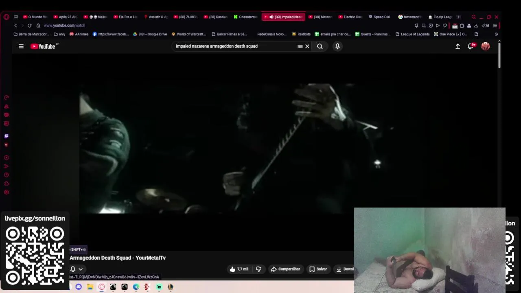This screenshot has height=293, width=521.
Task: Expand channel notification bell dropdown
Action: pyautogui.click(x=77, y=269)
